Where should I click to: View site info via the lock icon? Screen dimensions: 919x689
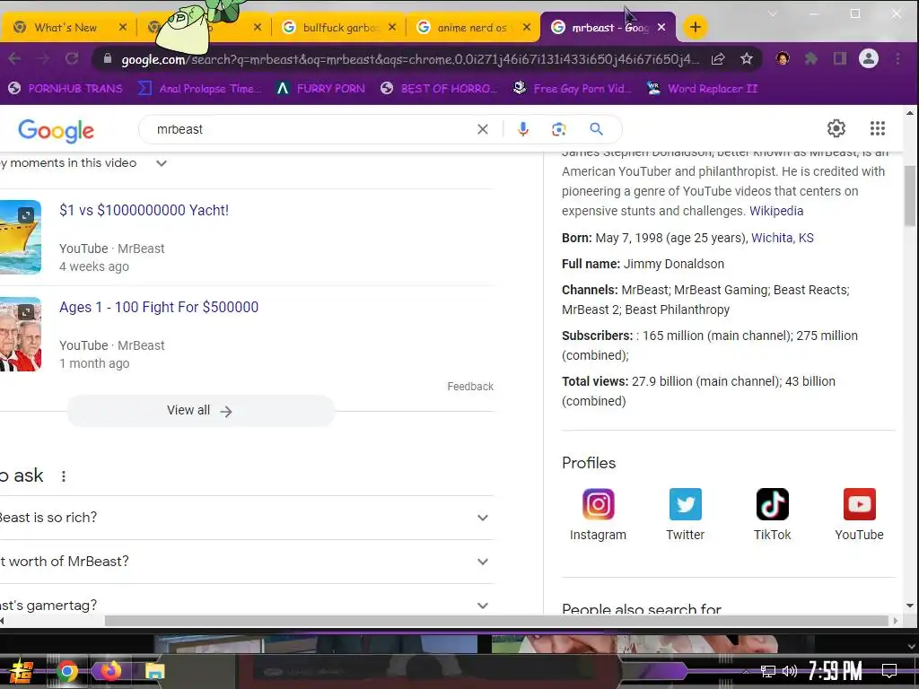pos(108,58)
